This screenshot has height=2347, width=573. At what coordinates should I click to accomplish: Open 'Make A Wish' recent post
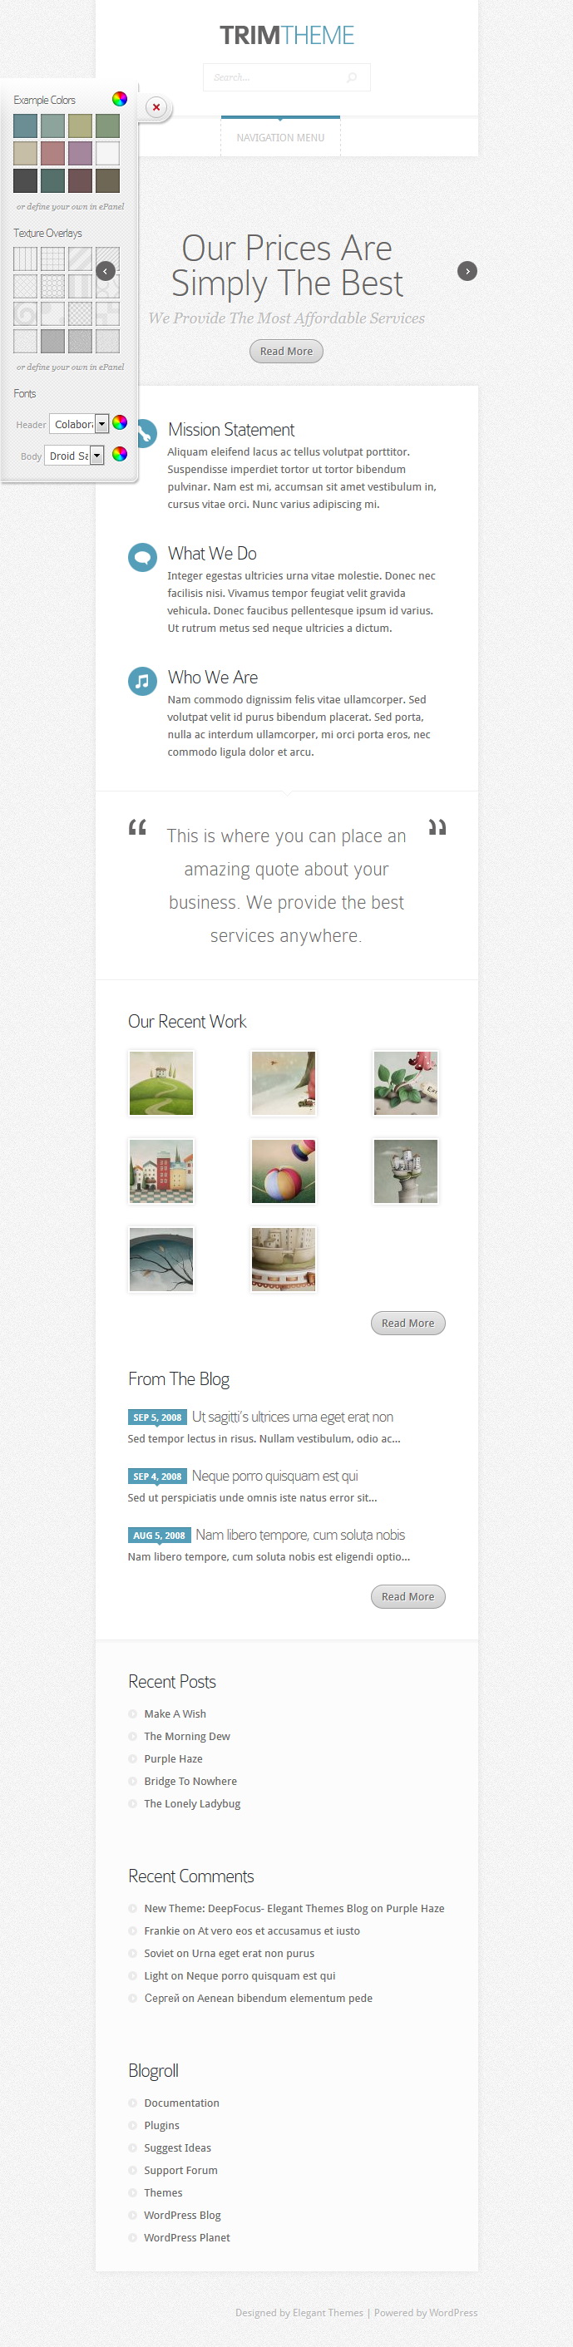point(175,1713)
